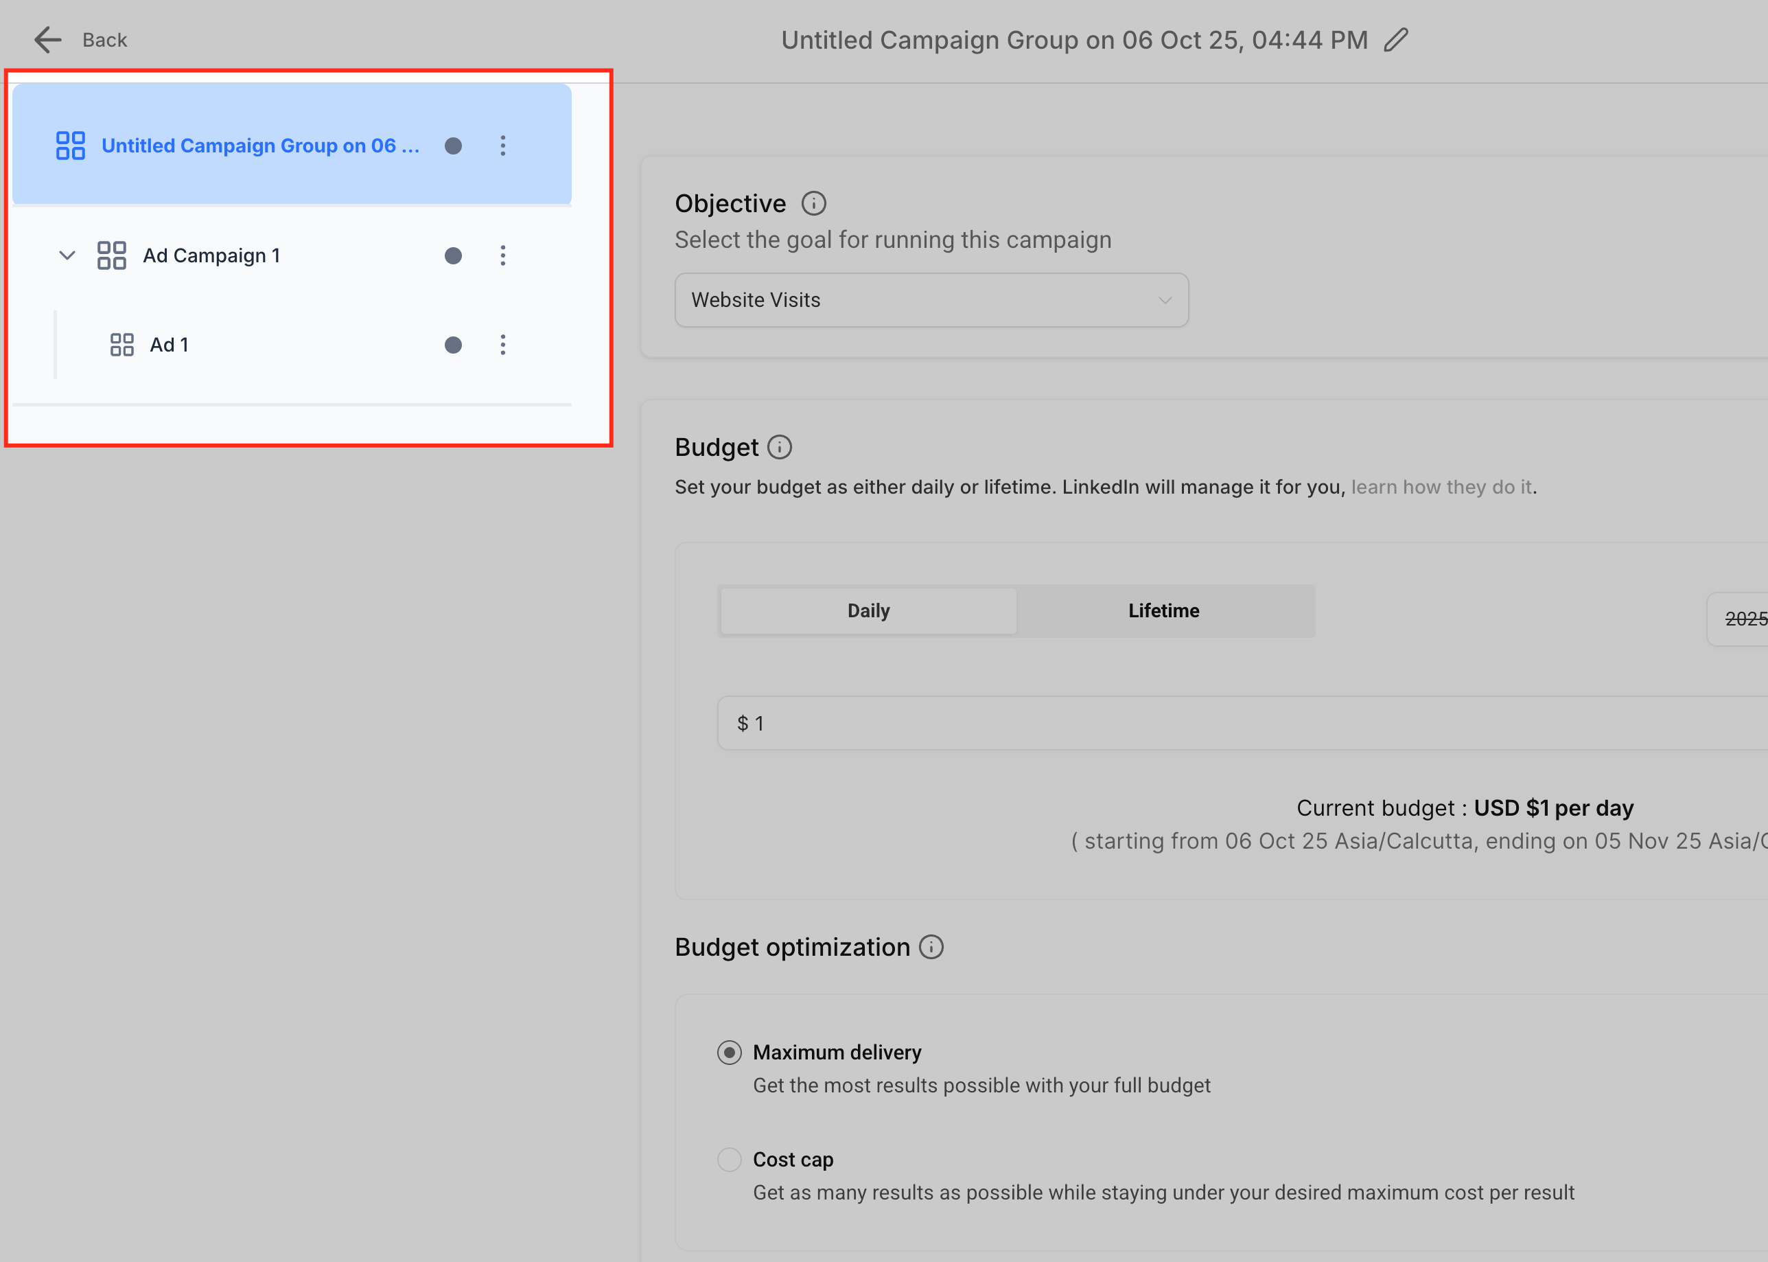The width and height of the screenshot is (1768, 1262).
Task: Select the Cost cap radio option
Action: [729, 1160]
